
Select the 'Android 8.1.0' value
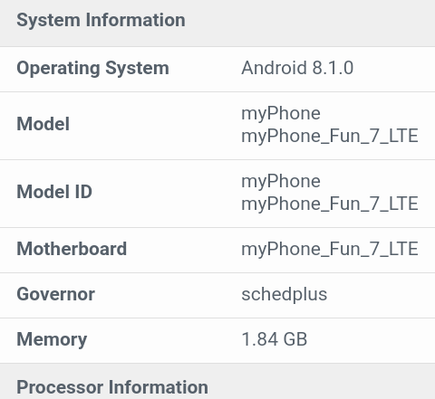[x=297, y=68]
